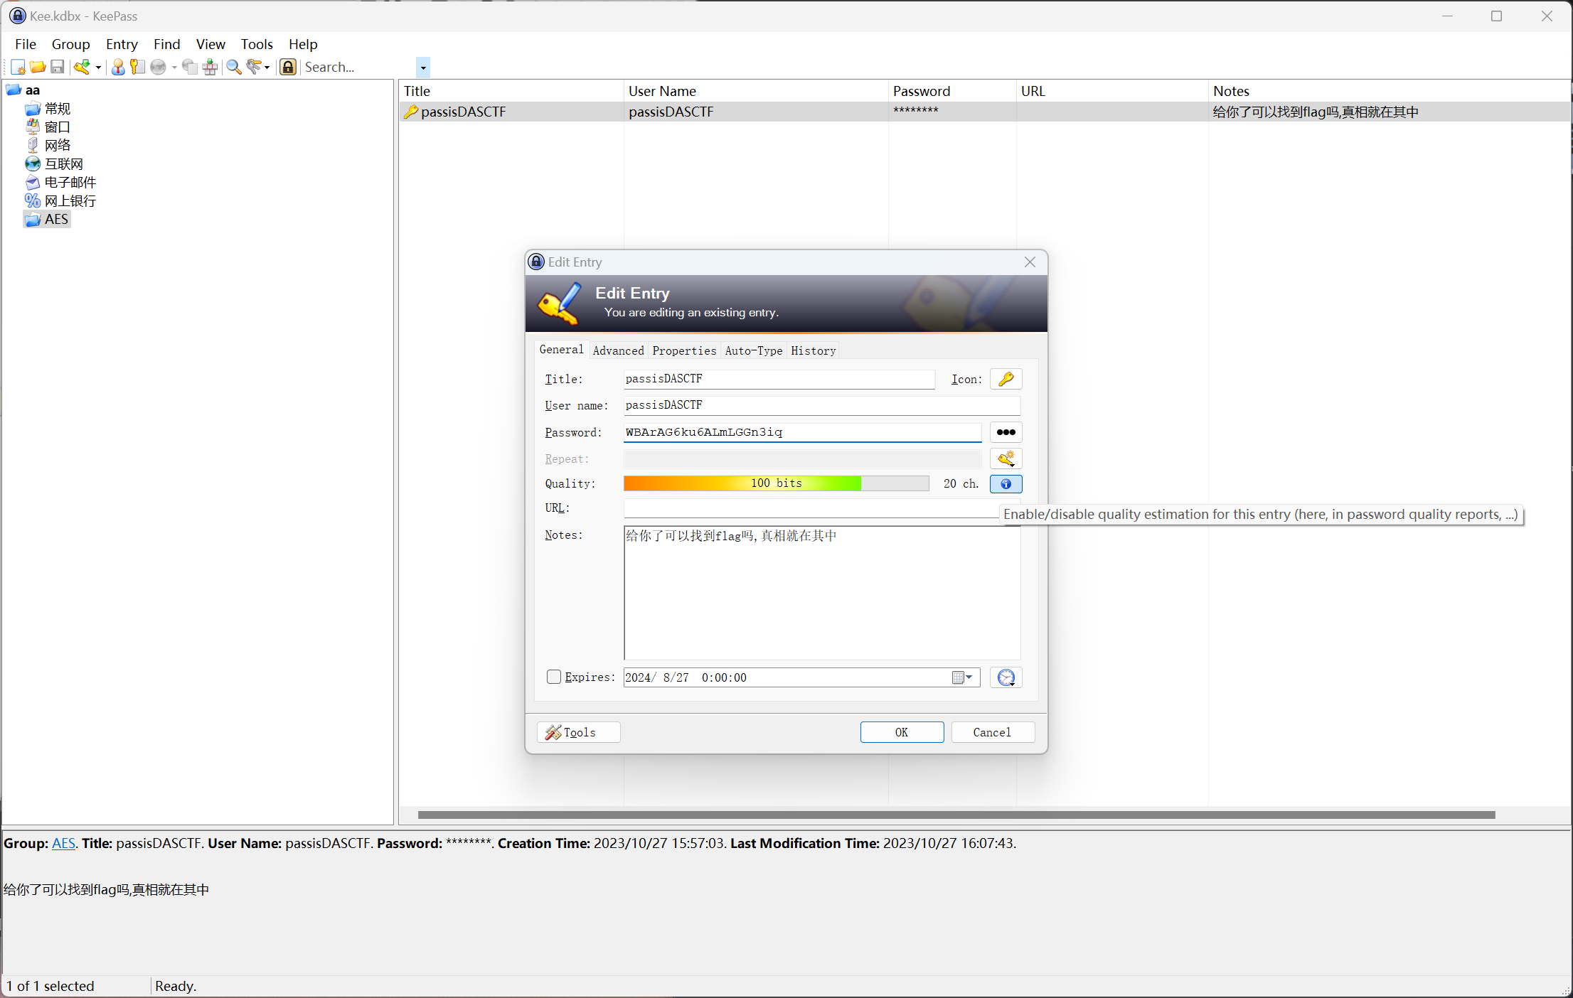Click the Generate password key icon
Screen dimensions: 1573x998
1006,458
